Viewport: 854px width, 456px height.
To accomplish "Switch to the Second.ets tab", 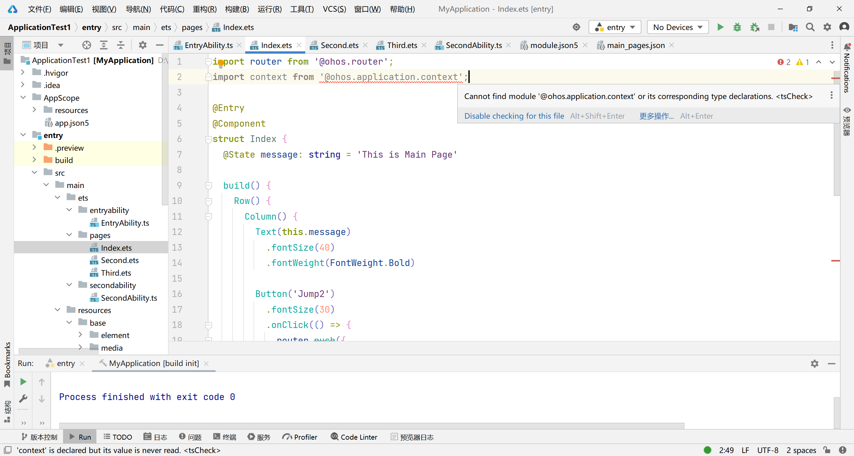I will 339,45.
